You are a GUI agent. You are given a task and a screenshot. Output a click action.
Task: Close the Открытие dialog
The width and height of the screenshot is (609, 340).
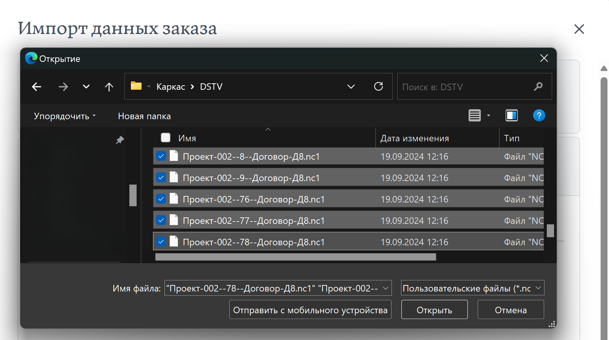point(544,58)
